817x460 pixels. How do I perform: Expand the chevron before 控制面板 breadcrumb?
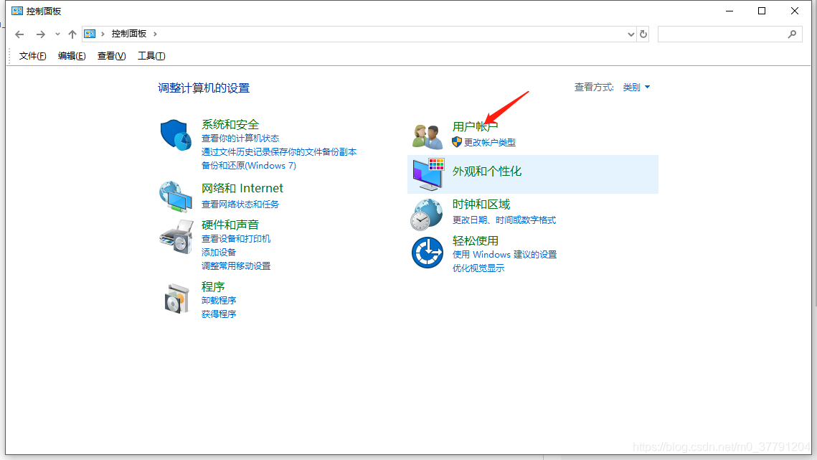[x=103, y=34]
